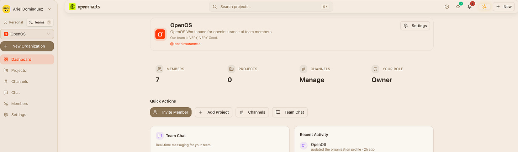
Task: Open Projects in the sidebar
Action: click(27, 70)
